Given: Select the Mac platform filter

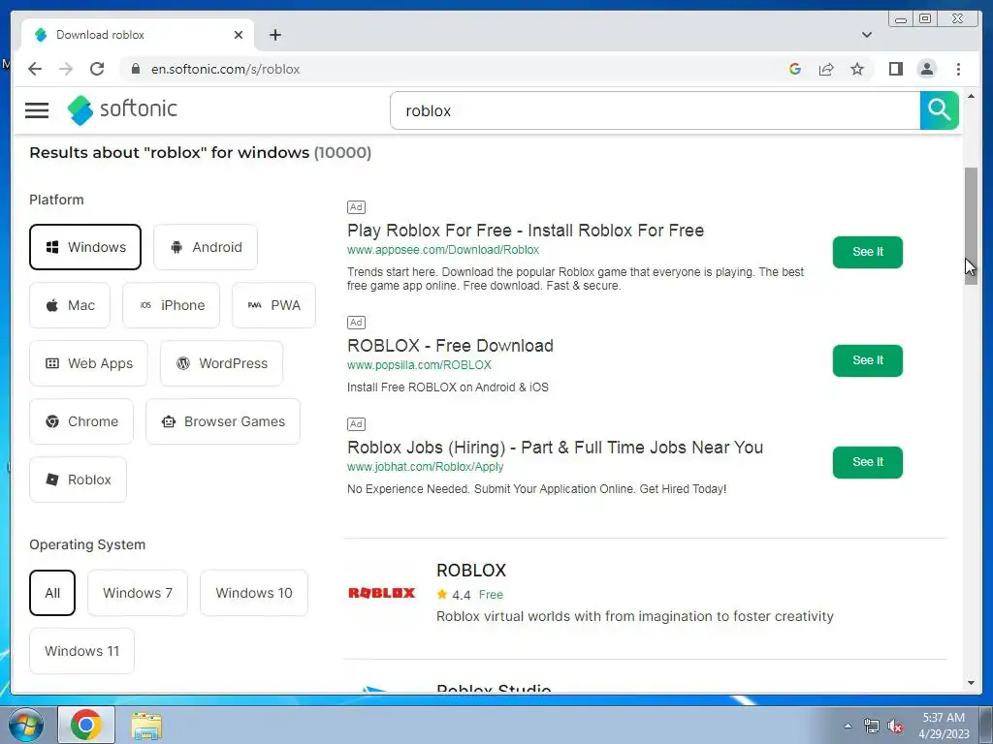Looking at the screenshot, I should [x=70, y=305].
